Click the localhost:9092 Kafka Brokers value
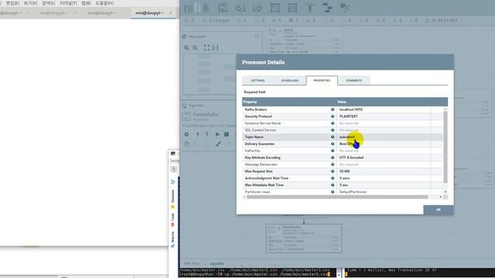This screenshot has width=495, height=278. point(350,110)
